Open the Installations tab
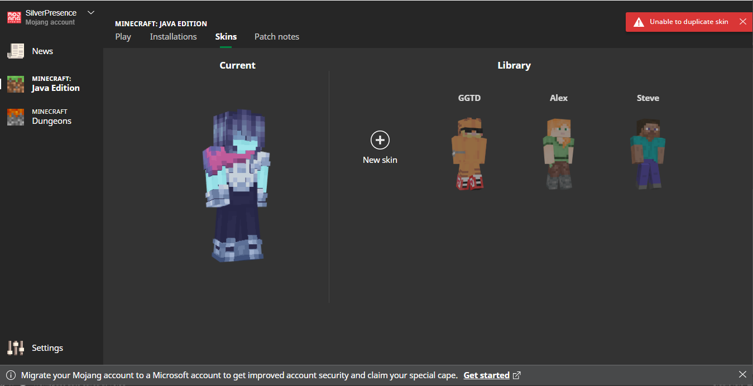 173,37
